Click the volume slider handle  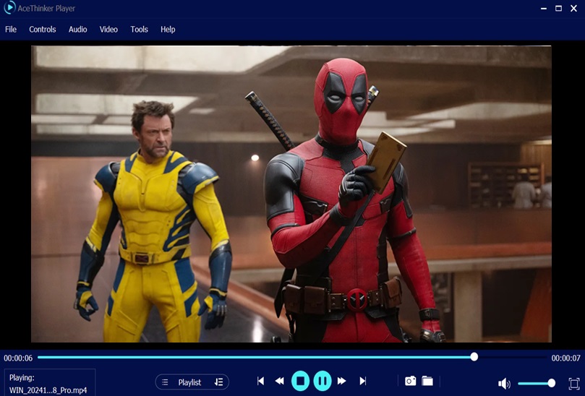[552, 383]
